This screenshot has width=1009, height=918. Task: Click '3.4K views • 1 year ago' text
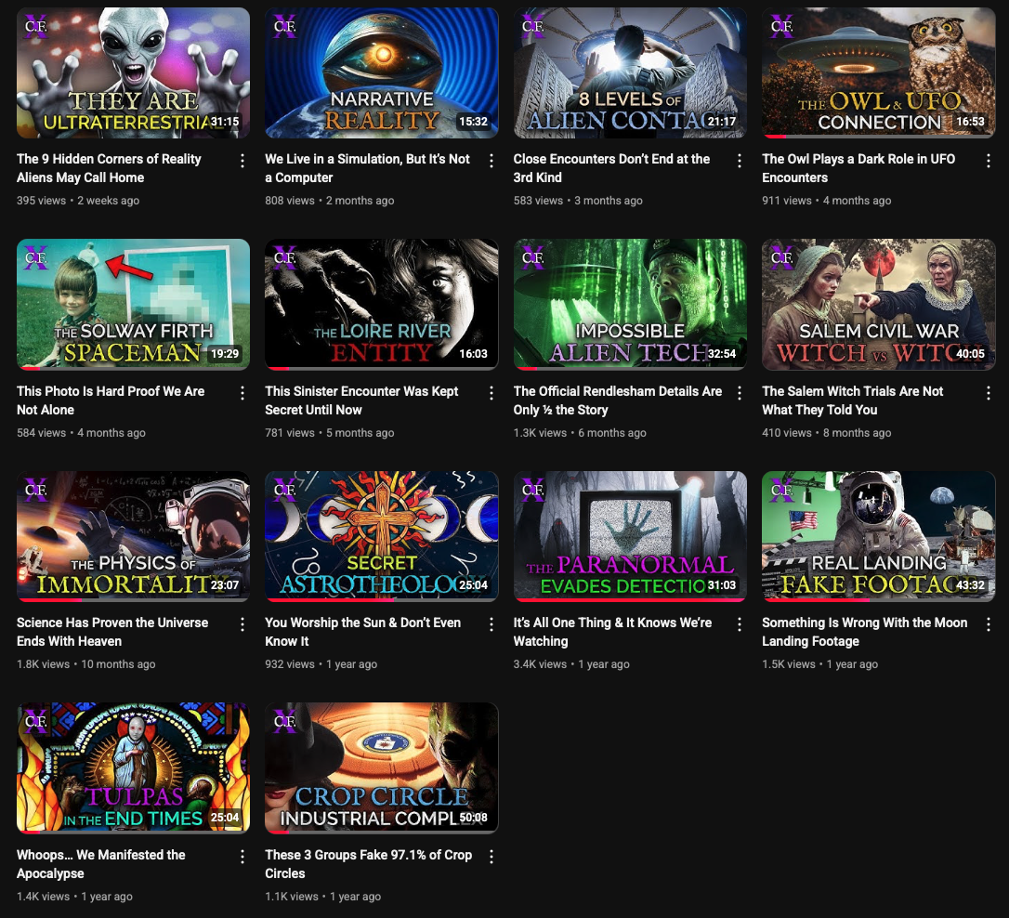(571, 664)
